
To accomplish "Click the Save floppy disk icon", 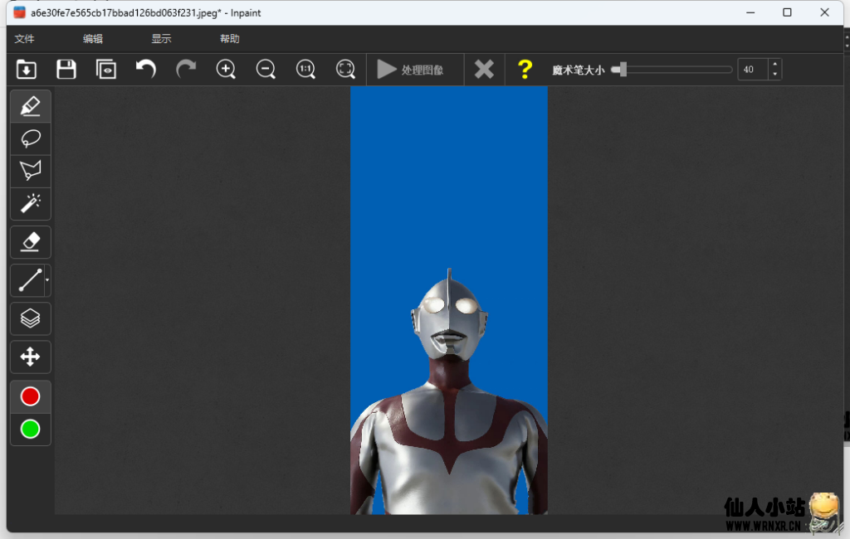I will coord(66,70).
